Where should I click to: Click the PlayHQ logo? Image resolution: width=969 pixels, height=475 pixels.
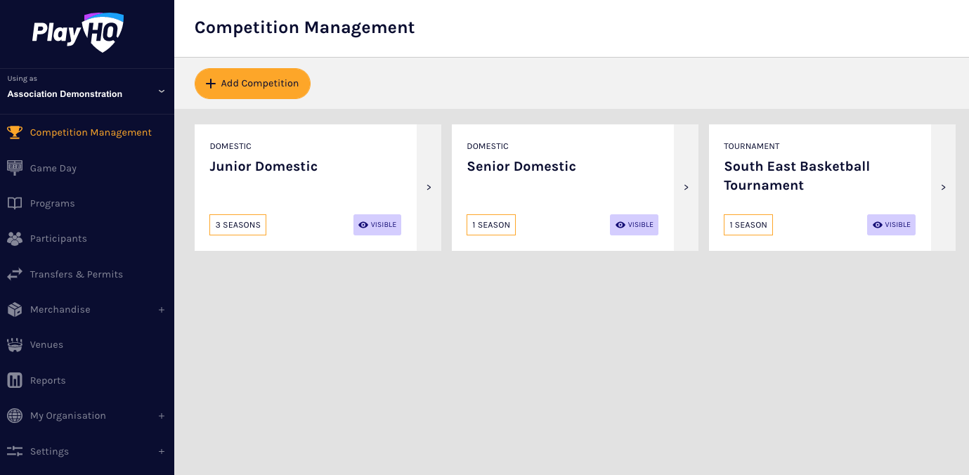[x=78, y=33]
